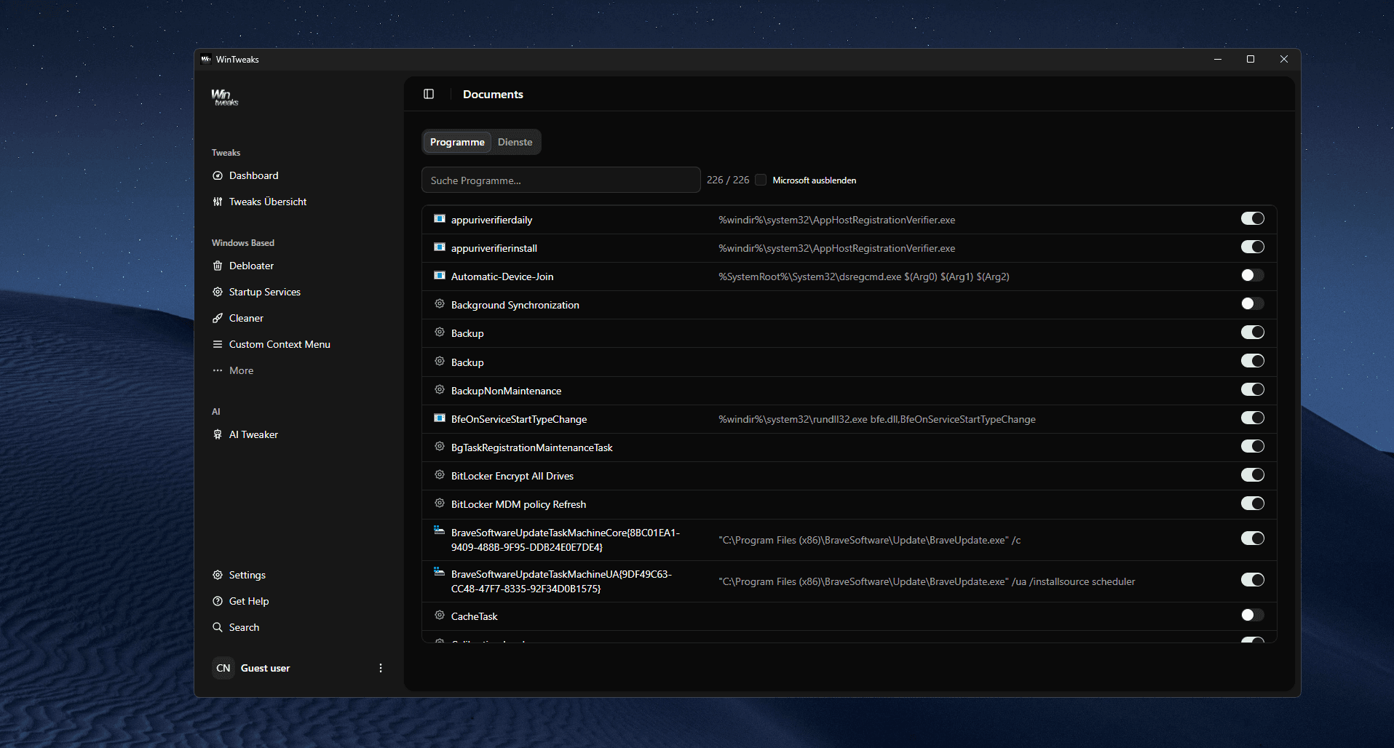Expand the More sidebar entry
The width and height of the screenshot is (1394, 748).
click(x=241, y=370)
